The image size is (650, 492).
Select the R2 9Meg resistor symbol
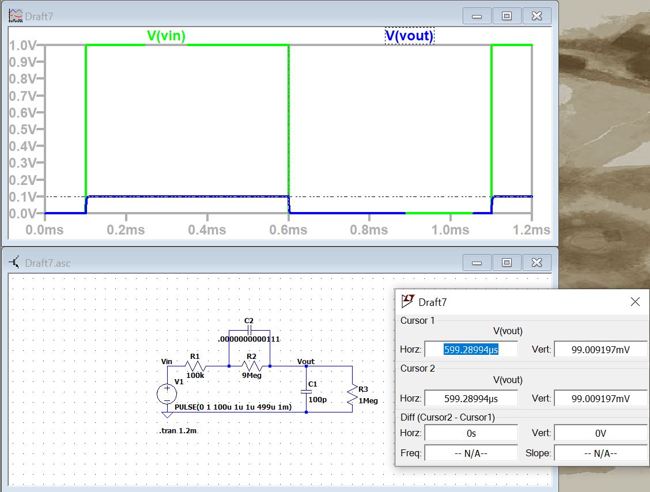pyautogui.click(x=251, y=365)
